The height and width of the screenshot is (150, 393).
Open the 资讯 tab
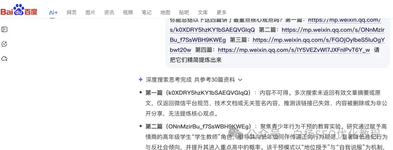tap(109, 12)
